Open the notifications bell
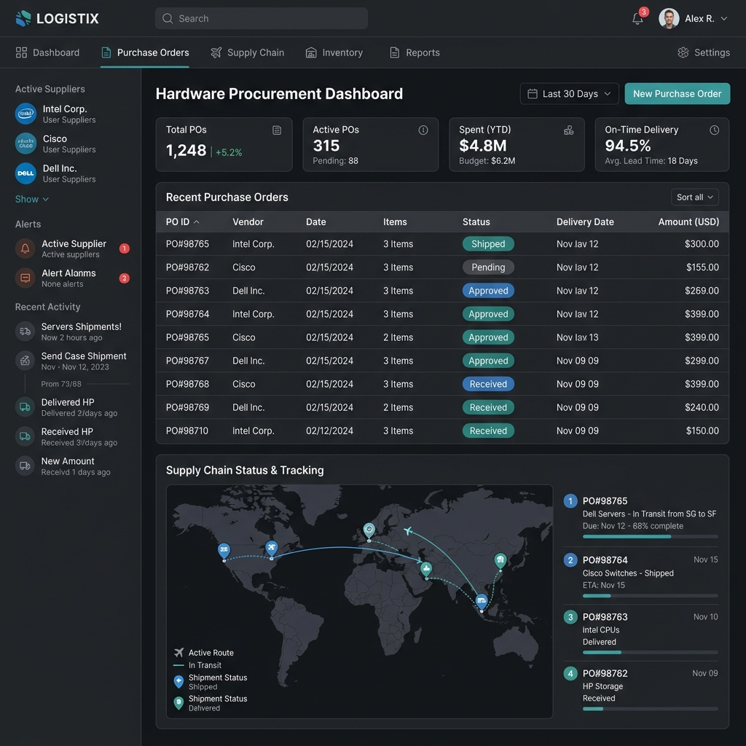Screen dimensions: 746x746 (637, 19)
